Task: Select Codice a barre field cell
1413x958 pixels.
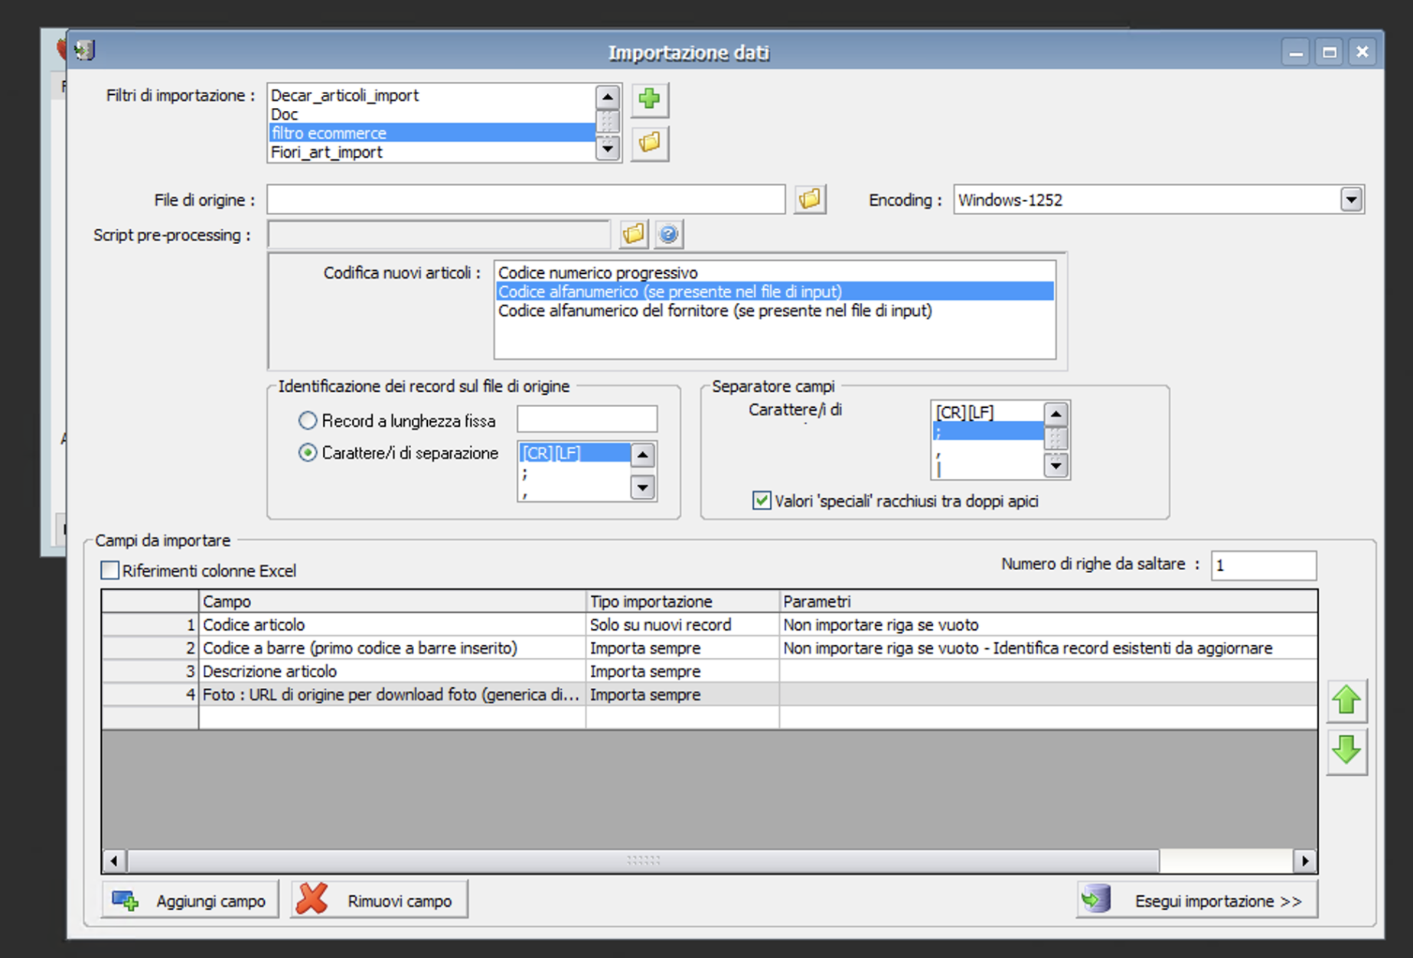Action: 392,648
